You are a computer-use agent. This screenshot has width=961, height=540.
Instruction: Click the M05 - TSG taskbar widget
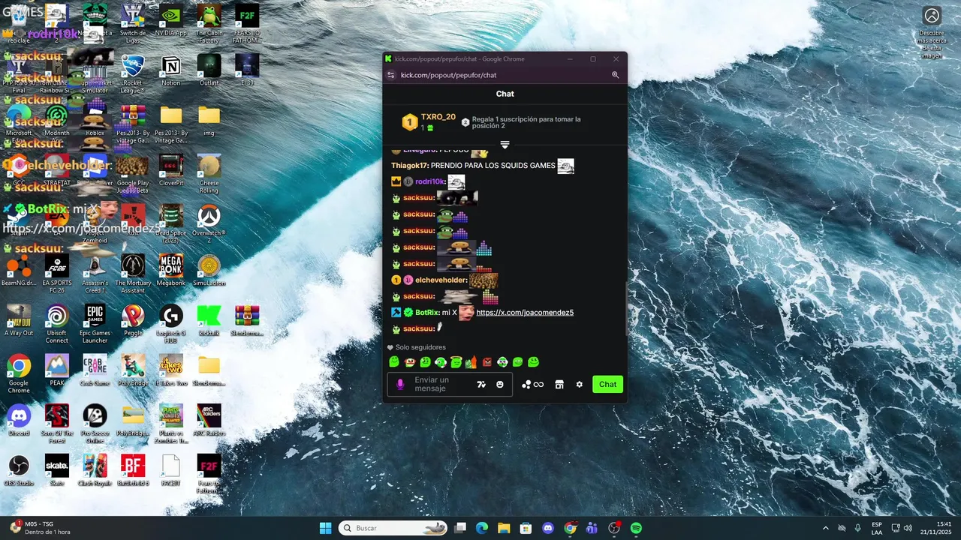point(41,528)
